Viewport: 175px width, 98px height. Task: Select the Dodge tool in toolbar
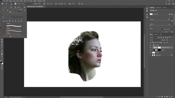[2, 42]
